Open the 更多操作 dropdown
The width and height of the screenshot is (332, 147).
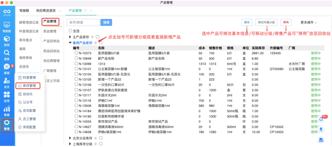[x=309, y=22]
